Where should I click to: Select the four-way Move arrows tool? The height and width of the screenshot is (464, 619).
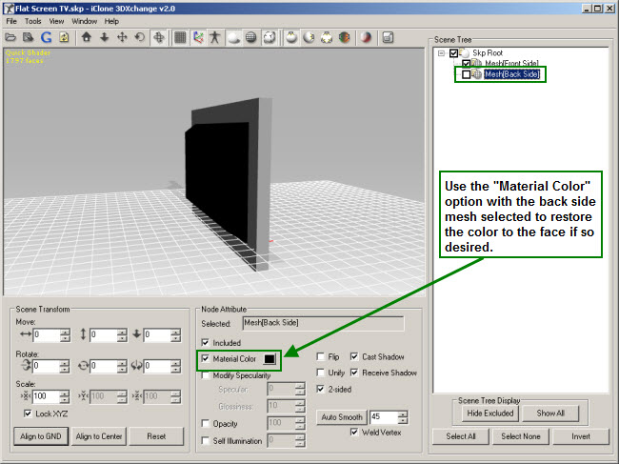click(x=122, y=37)
